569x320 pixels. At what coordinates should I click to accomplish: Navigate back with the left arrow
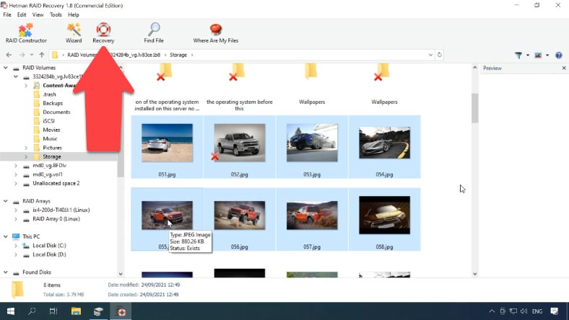pos(9,55)
